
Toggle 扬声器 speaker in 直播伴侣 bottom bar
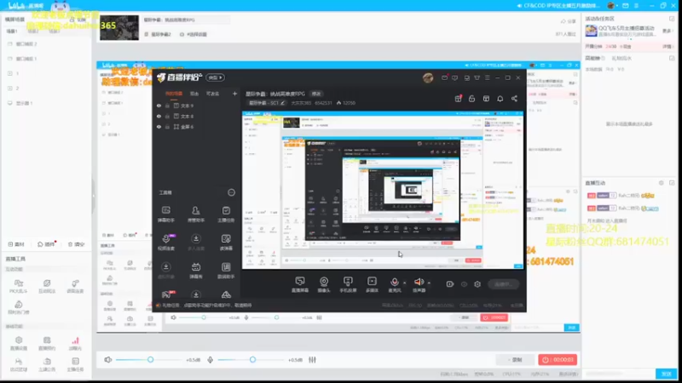click(419, 284)
